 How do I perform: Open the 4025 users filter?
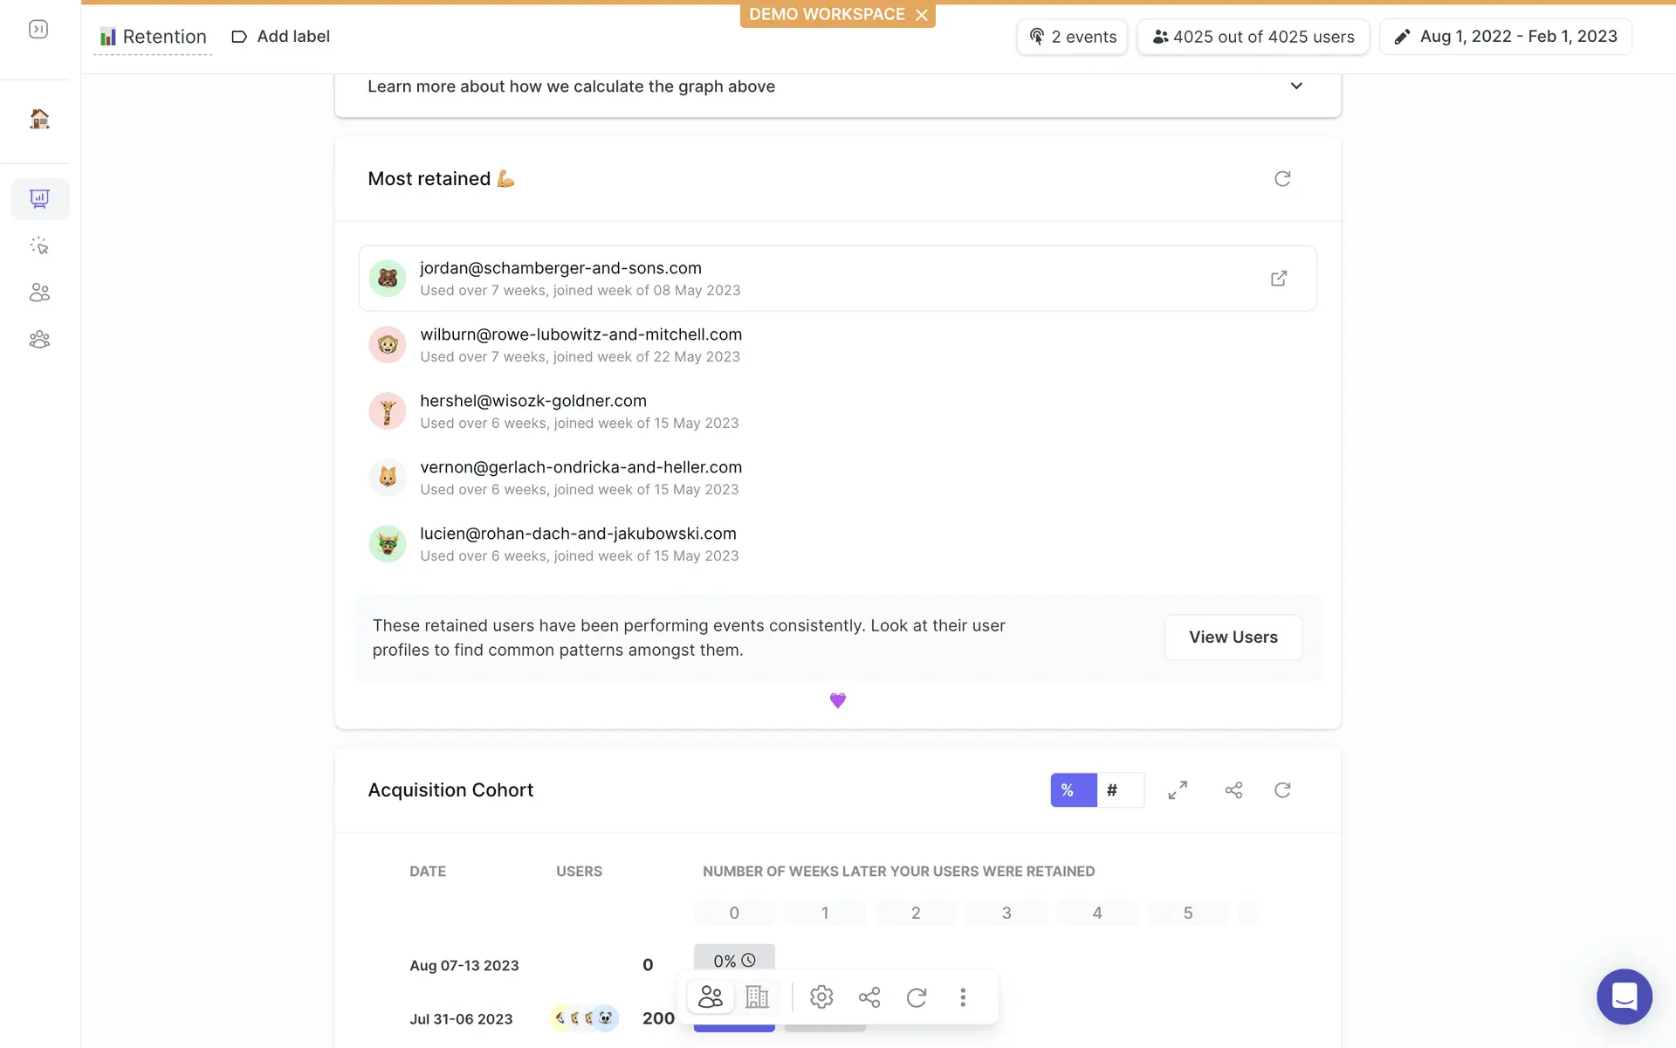coord(1254,37)
